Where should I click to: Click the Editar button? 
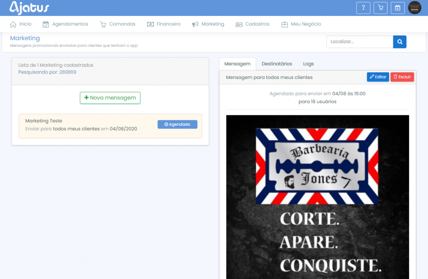point(378,77)
